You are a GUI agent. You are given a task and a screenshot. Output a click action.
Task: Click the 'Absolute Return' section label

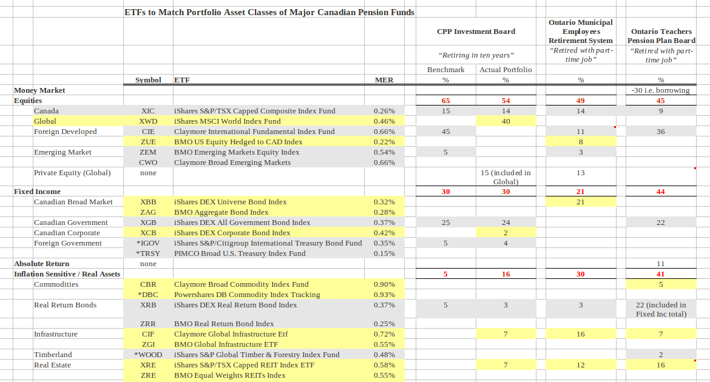42,264
